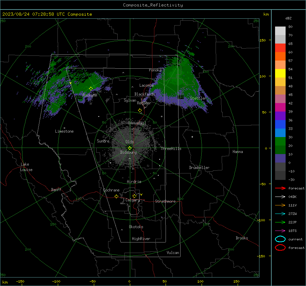Click the red forecast ellipse icon
This screenshot has width=306, height=286.
[280, 248]
